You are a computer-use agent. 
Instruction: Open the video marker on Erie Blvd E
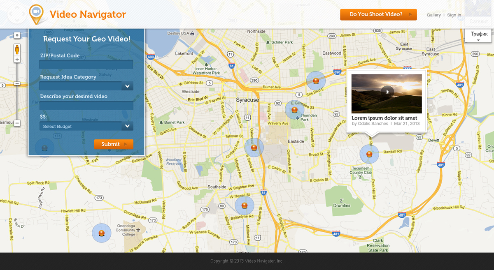tap(316, 81)
